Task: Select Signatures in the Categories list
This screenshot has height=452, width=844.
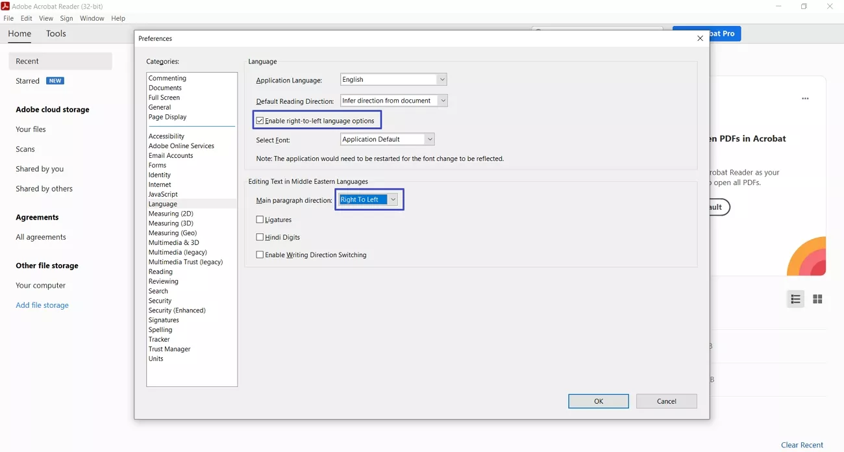Action: (164, 320)
